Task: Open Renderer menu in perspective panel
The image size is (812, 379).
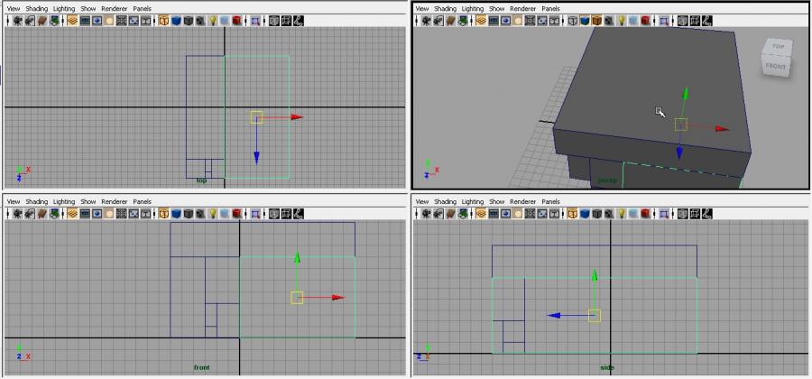Action: 523,8
